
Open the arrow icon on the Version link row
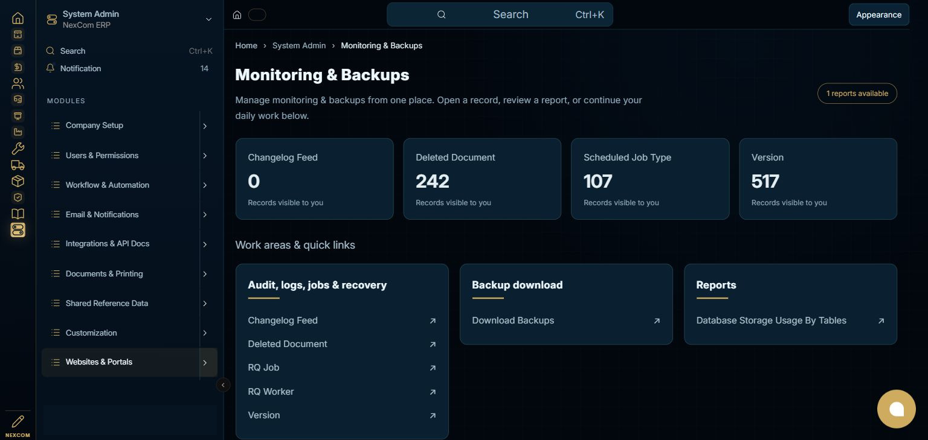click(433, 416)
